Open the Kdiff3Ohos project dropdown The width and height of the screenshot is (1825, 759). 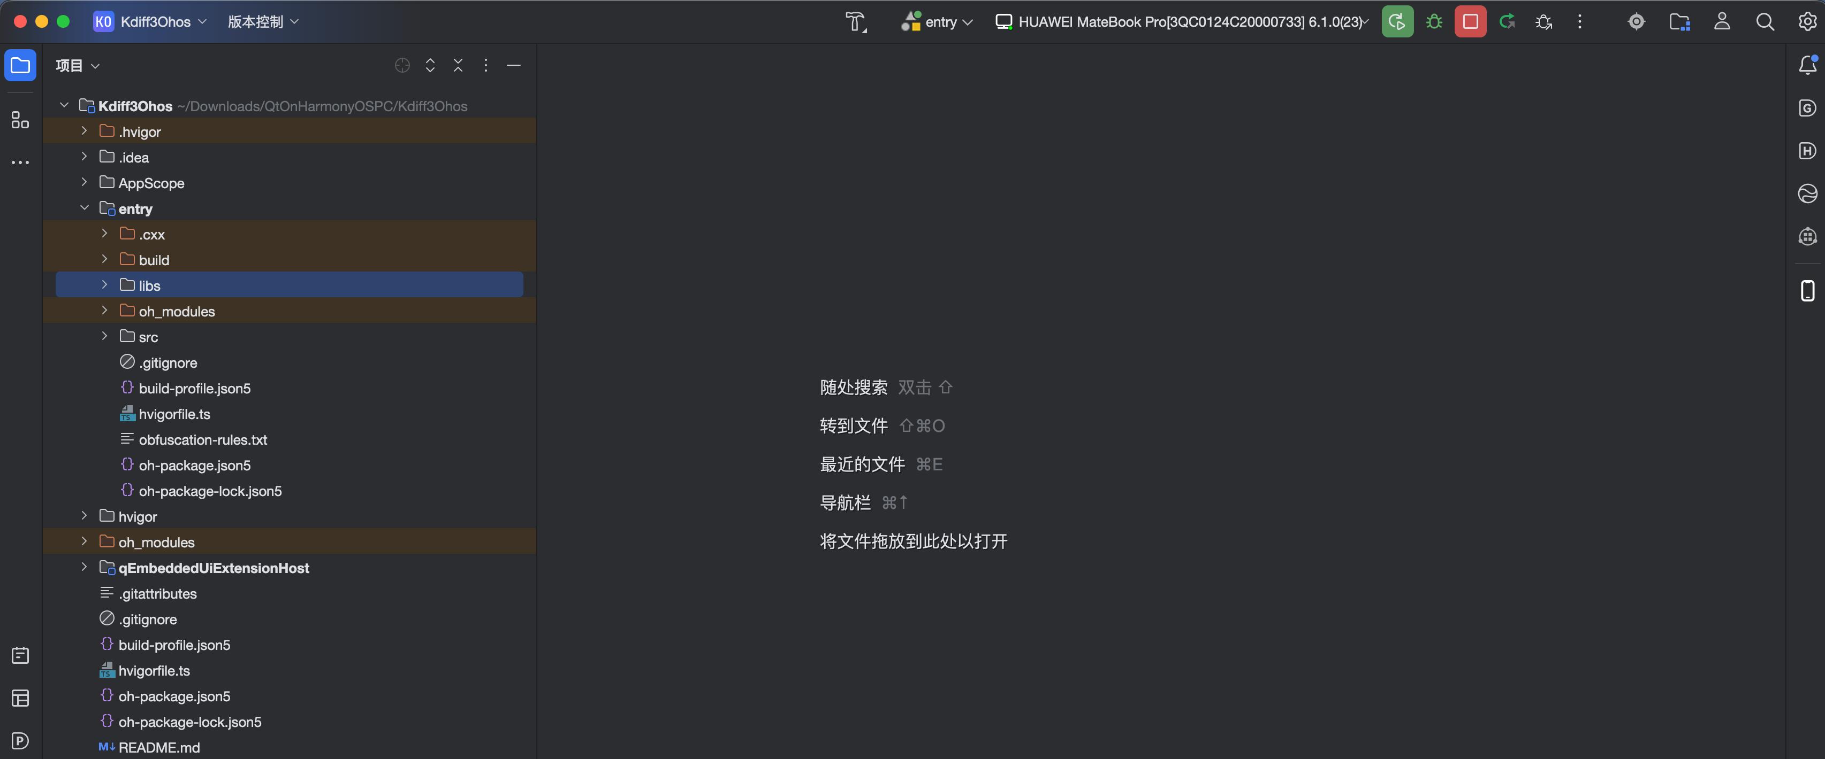(150, 22)
